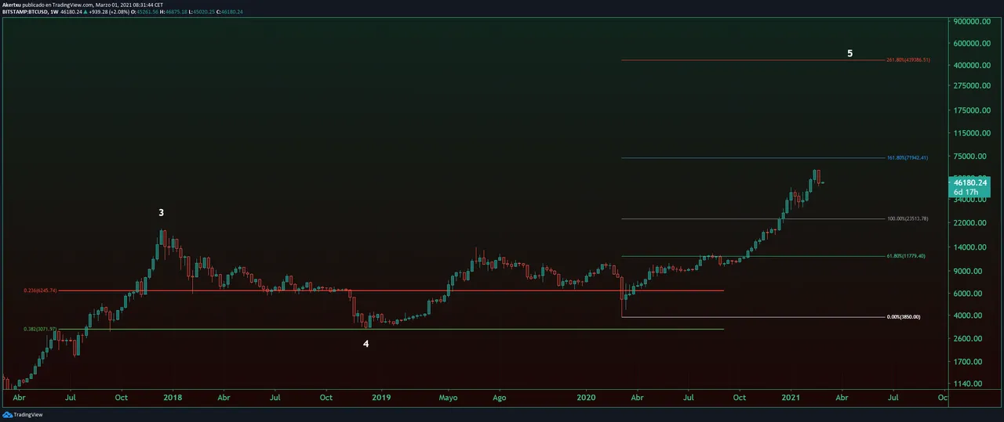Viewport: 1004px width, 422px height.
Task: Select the 261.80%(439386.51) Fibonacci label
Action: 908,60
